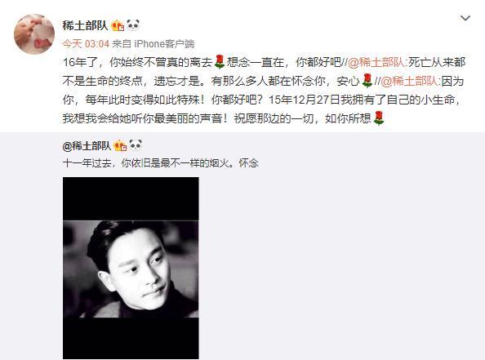The height and width of the screenshot is (360, 485).
Task: Click the poster's round avatar picture
Action: 34,34
